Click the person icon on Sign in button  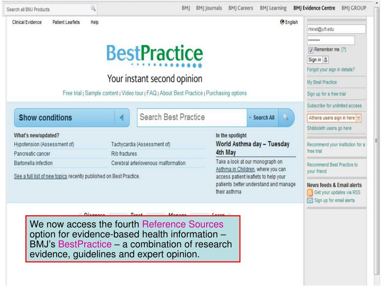[325, 60]
